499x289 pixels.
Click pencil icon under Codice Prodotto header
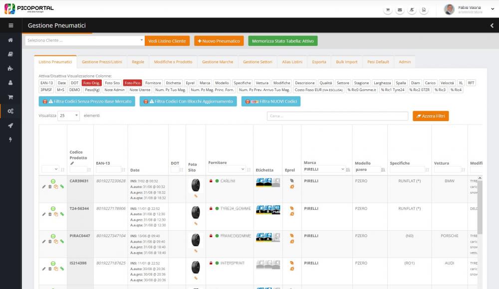point(72,163)
